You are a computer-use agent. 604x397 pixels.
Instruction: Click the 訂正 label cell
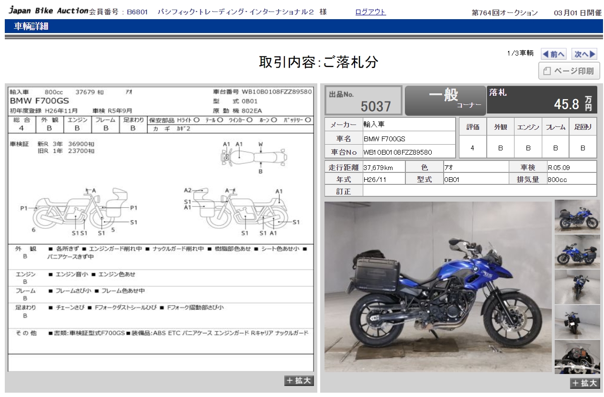click(x=344, y=191)
